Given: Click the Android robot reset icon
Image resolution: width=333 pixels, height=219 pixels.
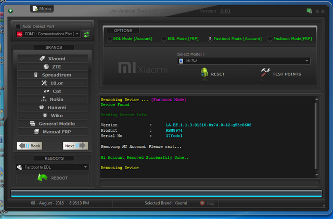Looking at the screenshot, I should (x=204, y=73).
